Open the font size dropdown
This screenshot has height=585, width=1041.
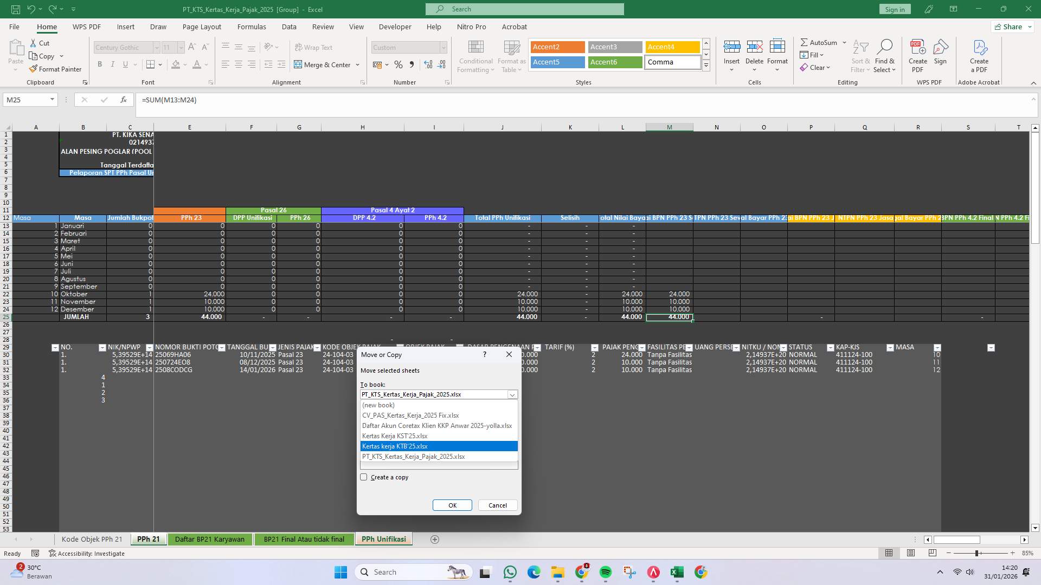coord(181,47)
